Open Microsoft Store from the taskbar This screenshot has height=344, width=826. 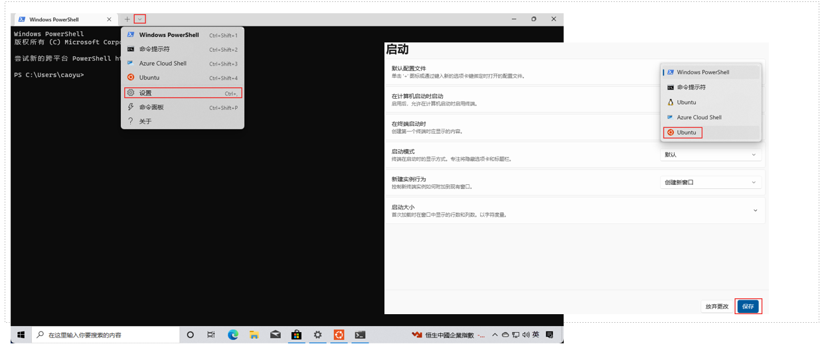(297, 335)
